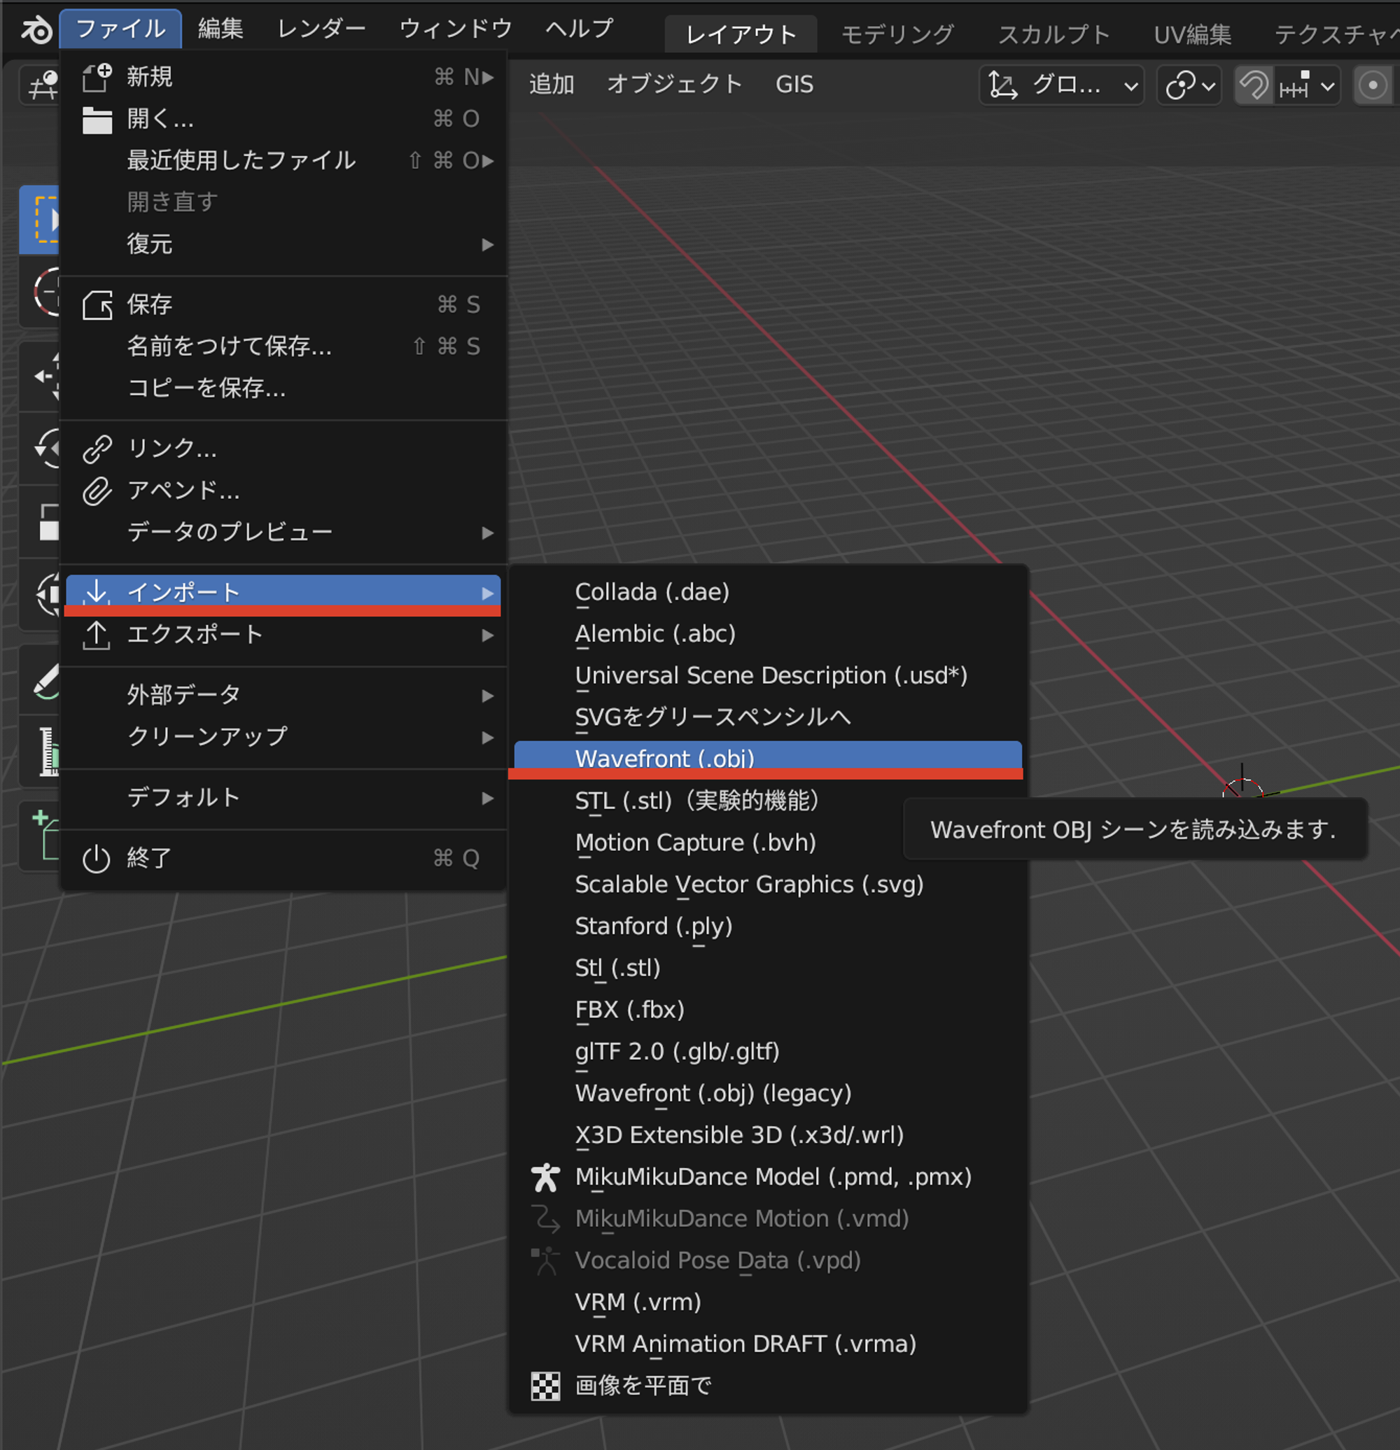Click the new file icon beside 新規
The height and width of the screenshot is (1450, 1400).
pos(97,77)
